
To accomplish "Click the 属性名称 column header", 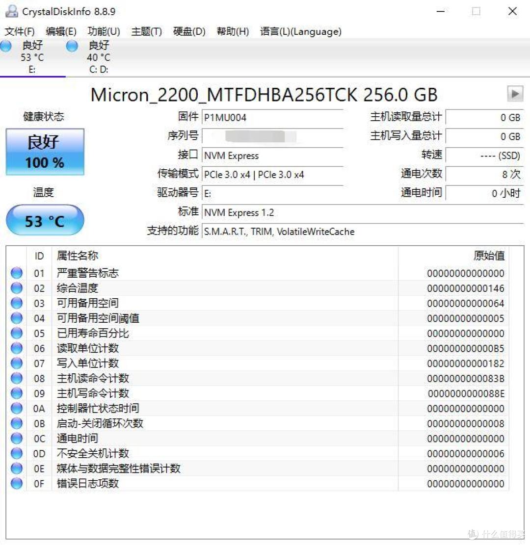I will 78,256.
